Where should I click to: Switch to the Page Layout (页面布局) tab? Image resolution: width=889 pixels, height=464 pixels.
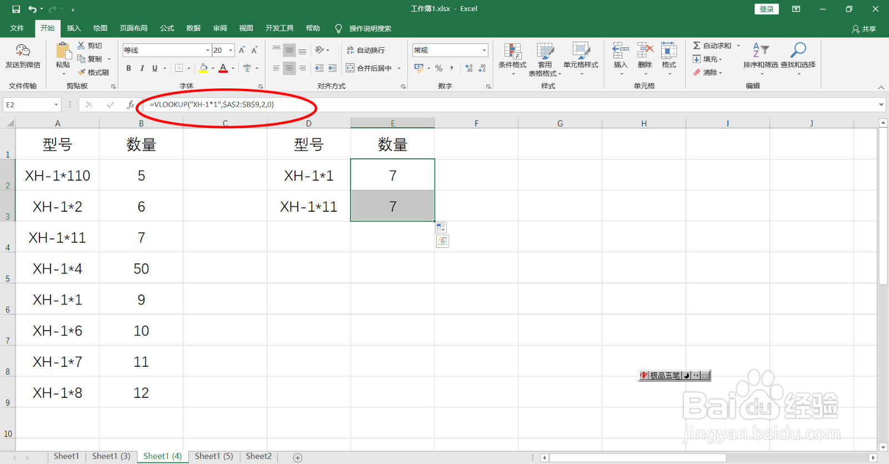(x=134, y=28)
